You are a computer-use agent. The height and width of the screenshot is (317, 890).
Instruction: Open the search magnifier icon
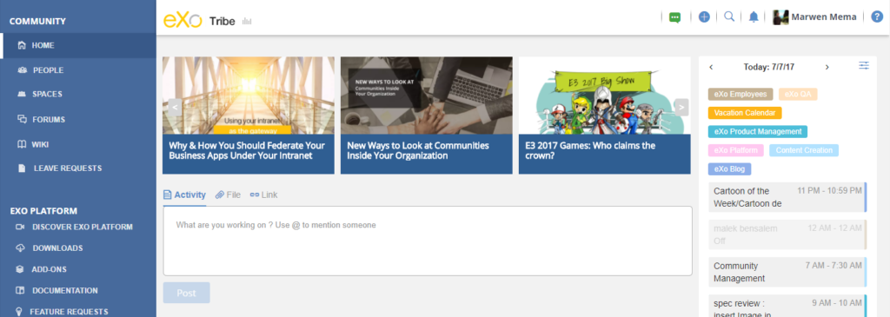point(729,17)
